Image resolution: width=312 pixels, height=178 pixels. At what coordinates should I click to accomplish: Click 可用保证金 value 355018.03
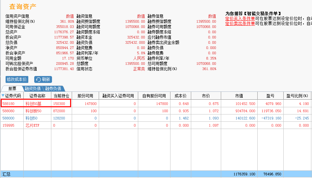pos(65,27)
